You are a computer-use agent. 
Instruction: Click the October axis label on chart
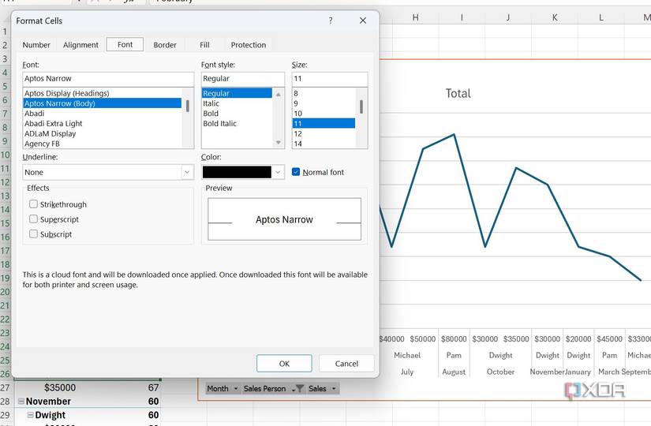point(500,372)
